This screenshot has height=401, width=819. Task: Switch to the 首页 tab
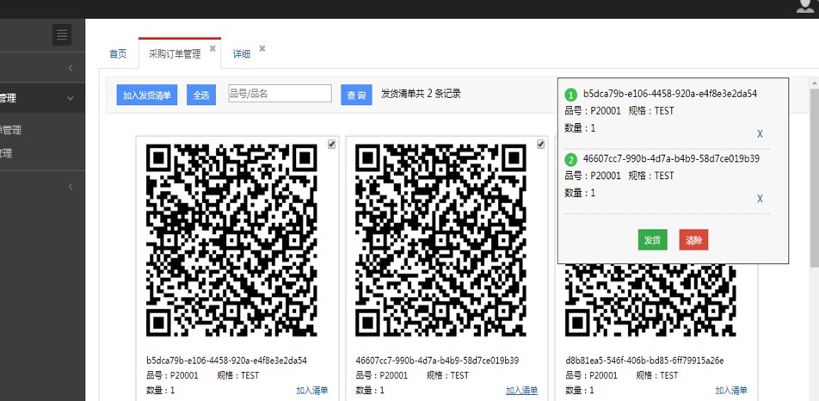(118, 53)
